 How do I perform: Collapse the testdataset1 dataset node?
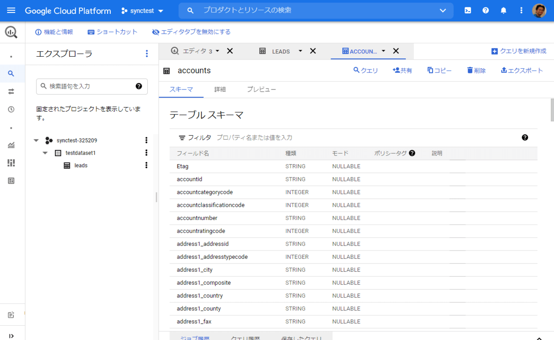coord(45,153)
